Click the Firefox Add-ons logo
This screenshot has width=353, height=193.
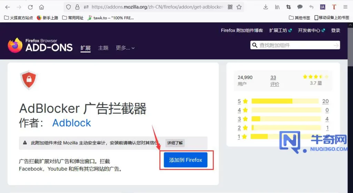(40, 45)
